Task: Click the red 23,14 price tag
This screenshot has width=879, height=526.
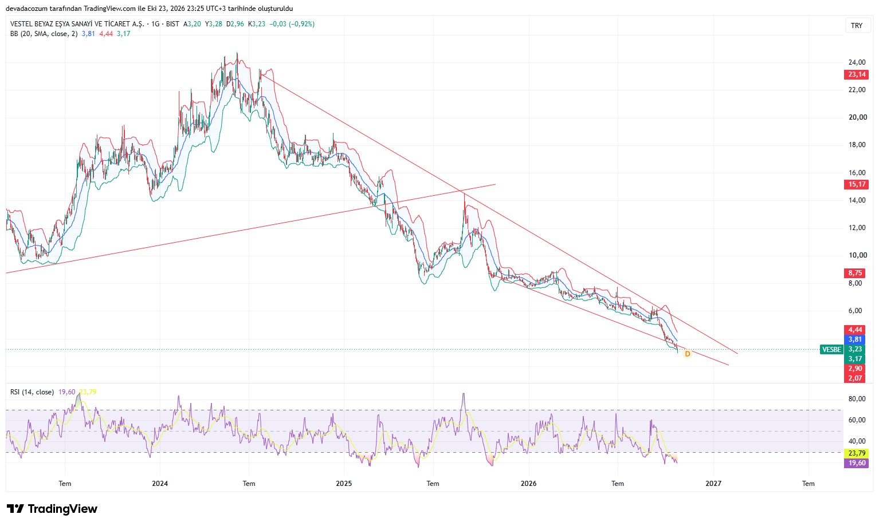Action: point(857,74)
